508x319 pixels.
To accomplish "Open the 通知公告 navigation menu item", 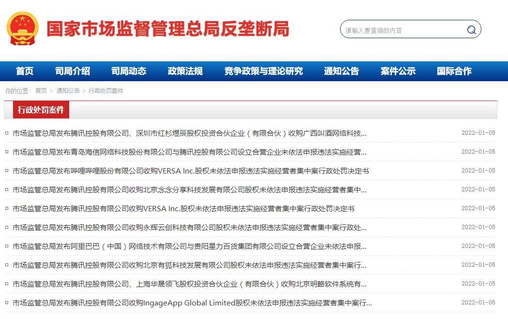I will tap(342, 71).
